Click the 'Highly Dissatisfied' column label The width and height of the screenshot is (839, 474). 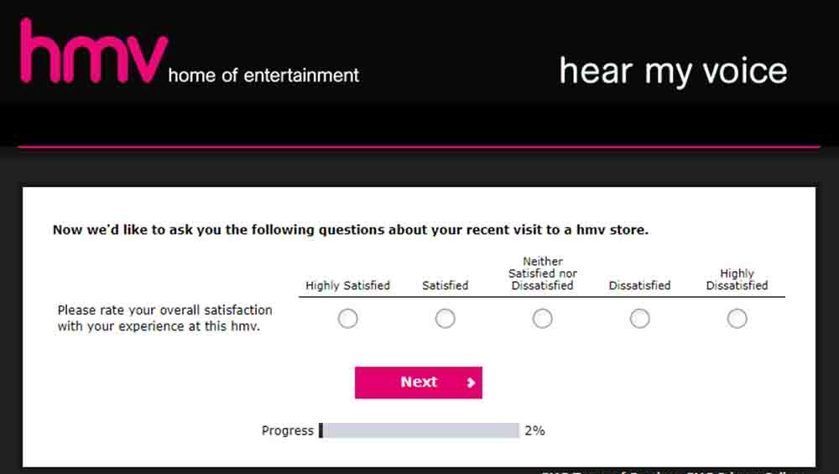click(737, 279)
